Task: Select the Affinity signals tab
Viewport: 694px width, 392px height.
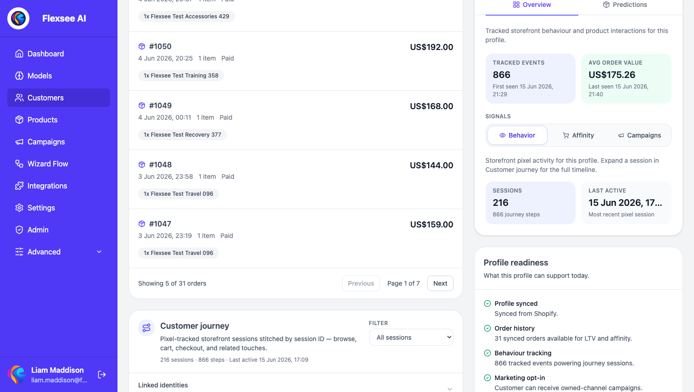Action: click(x=578, y=135)
